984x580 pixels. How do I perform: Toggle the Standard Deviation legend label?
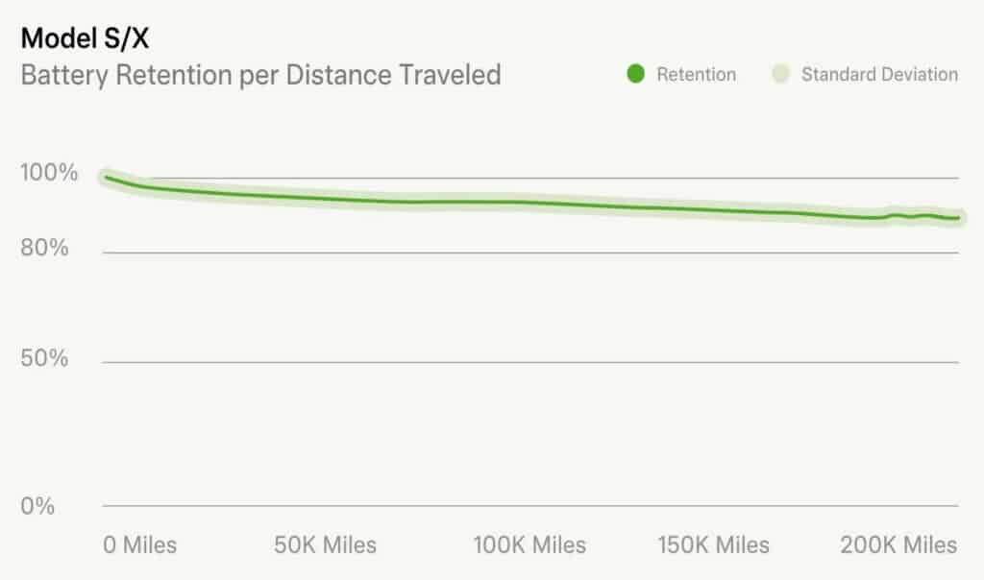[879, 74]
